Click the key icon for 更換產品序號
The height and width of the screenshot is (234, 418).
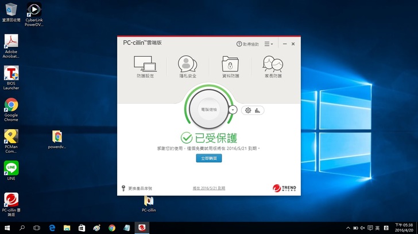tap(123, 188)
